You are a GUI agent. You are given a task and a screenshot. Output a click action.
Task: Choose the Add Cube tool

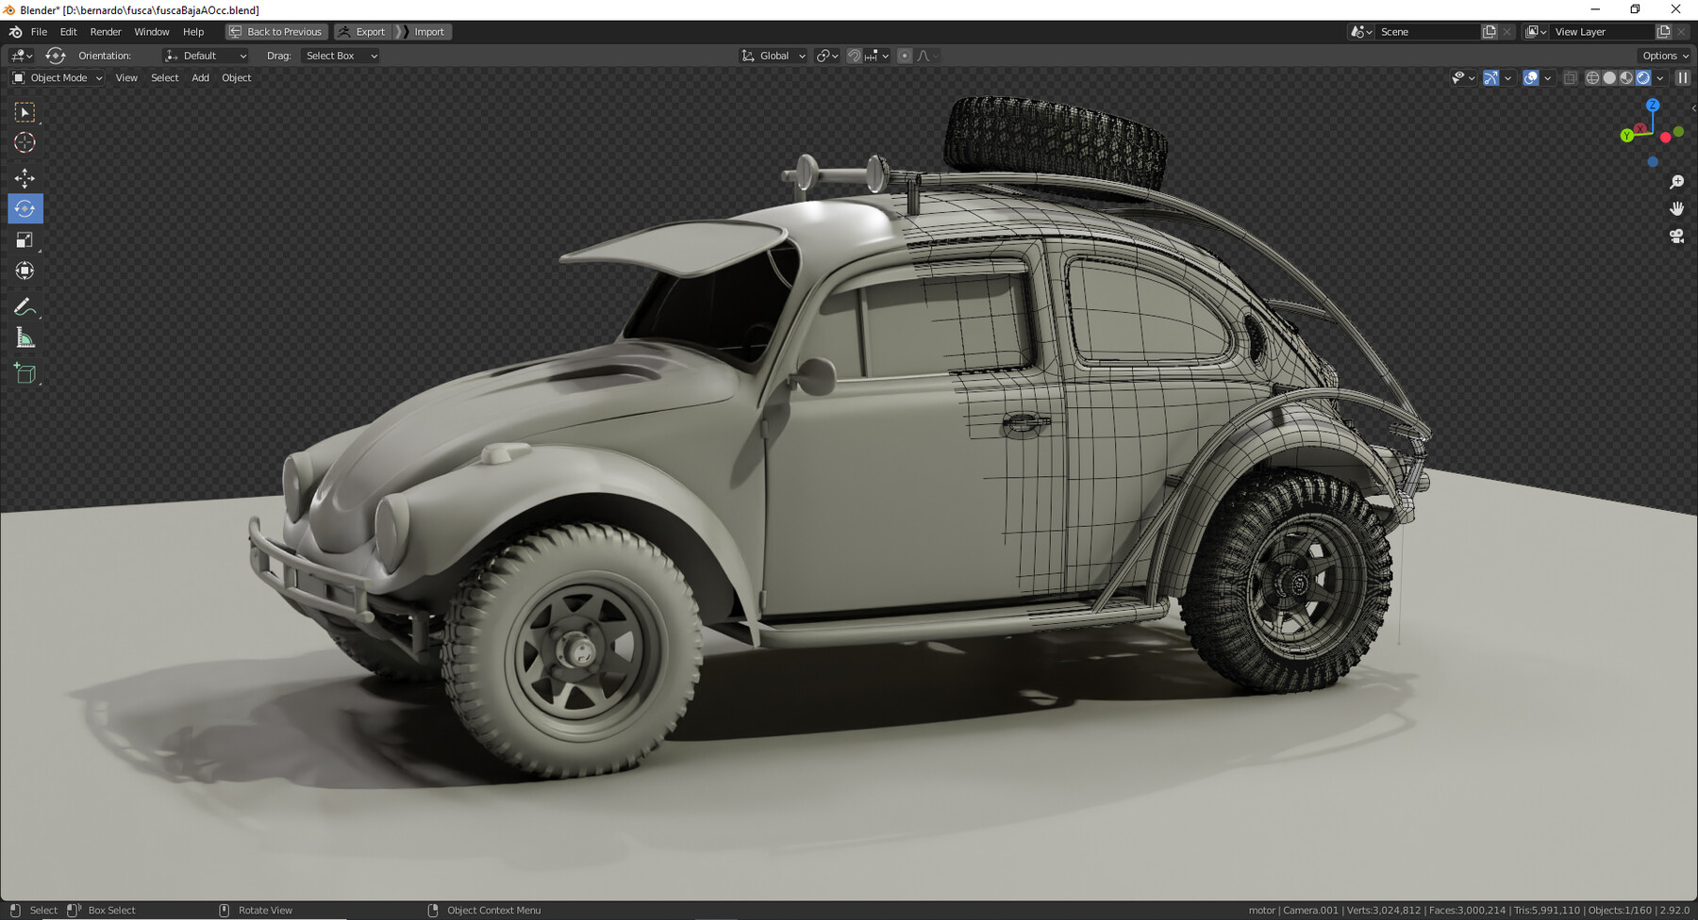25,373
